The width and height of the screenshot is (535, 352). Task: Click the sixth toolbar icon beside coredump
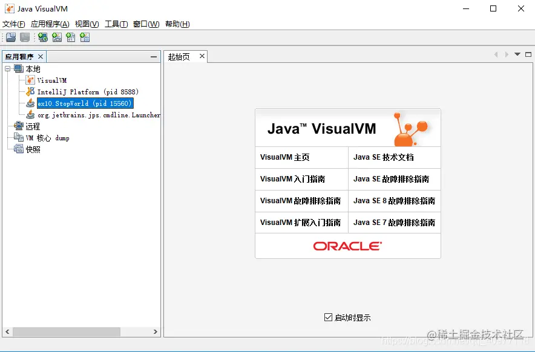click(x=85, y=37)
